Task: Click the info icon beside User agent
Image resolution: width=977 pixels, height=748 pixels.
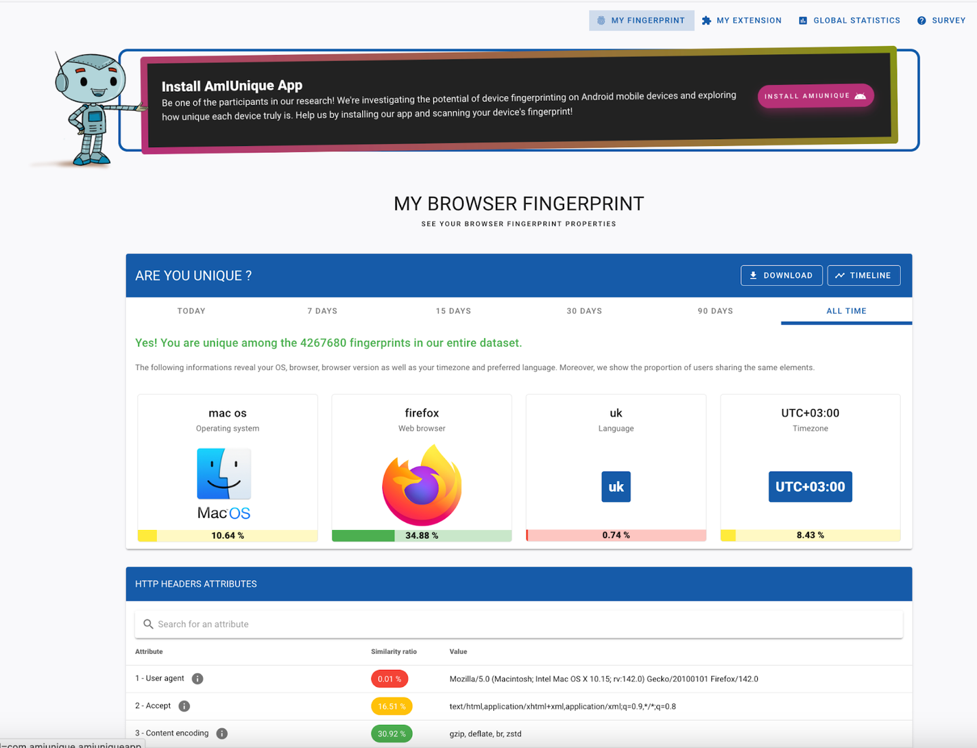Action: click(x=198, y=678)
